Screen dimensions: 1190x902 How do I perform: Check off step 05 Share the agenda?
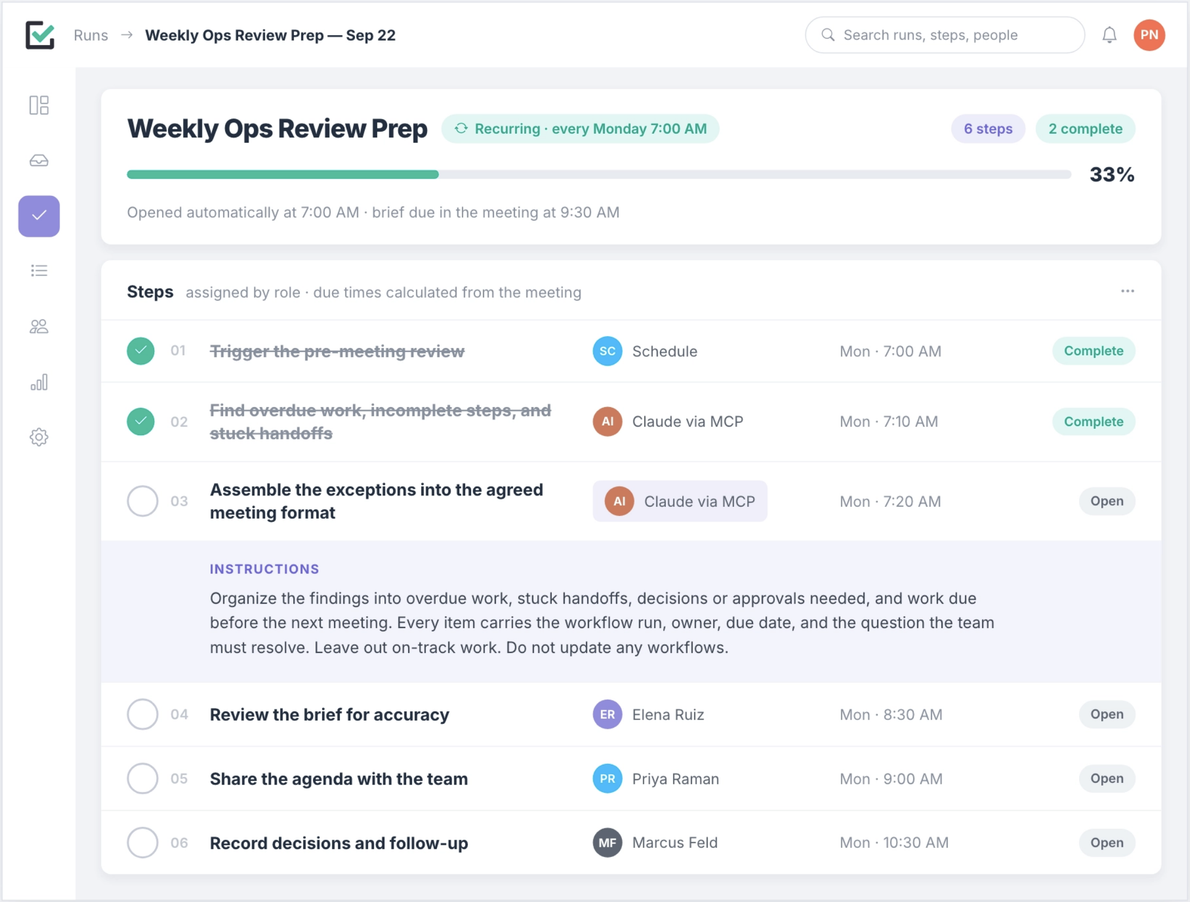(x=142, y=778)
